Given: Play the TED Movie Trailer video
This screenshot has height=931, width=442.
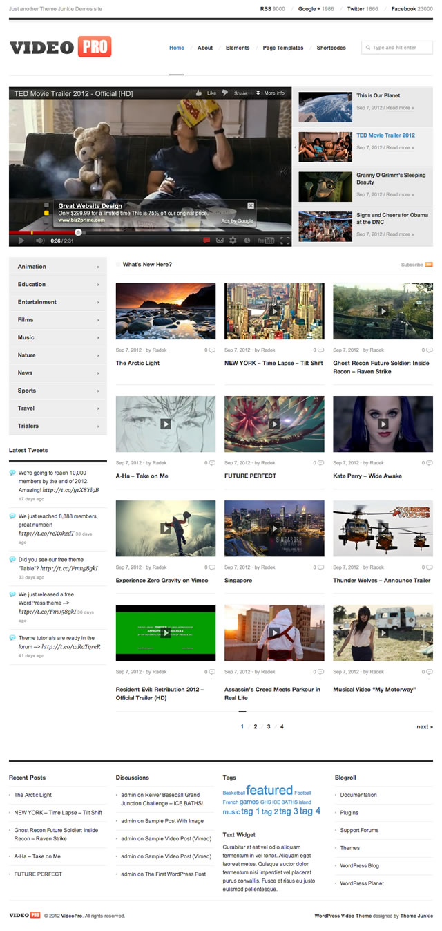Looking at the screenshot, I should (21, 241).
